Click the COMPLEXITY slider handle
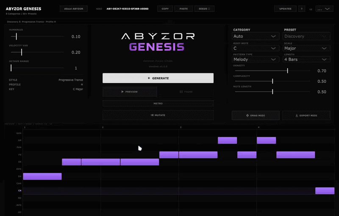This screenshot has width=339, height=216. tap(272, 81)
